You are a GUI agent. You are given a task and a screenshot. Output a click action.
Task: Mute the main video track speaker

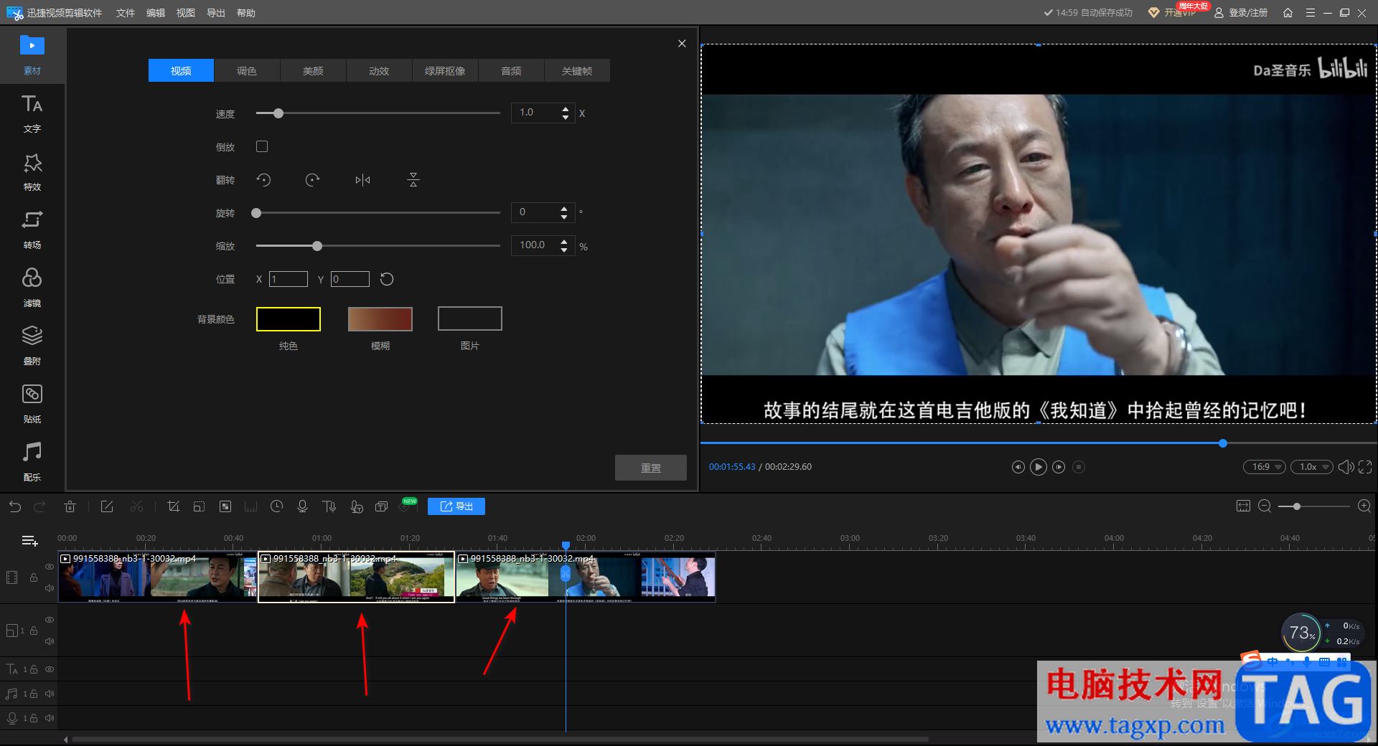50,588
